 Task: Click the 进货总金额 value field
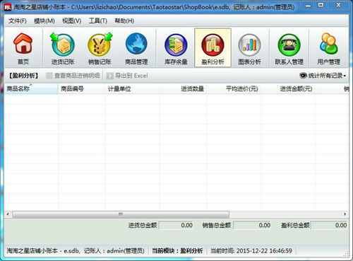(176, 226)
